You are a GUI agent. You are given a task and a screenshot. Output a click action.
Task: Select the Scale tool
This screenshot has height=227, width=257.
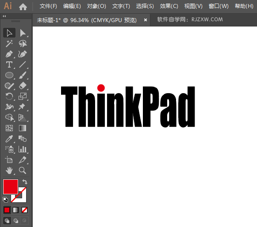(x=23, y=96)
